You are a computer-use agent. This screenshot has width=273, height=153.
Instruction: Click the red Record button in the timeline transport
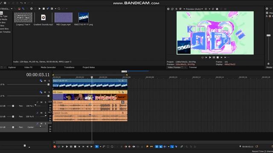coord(55,147)
